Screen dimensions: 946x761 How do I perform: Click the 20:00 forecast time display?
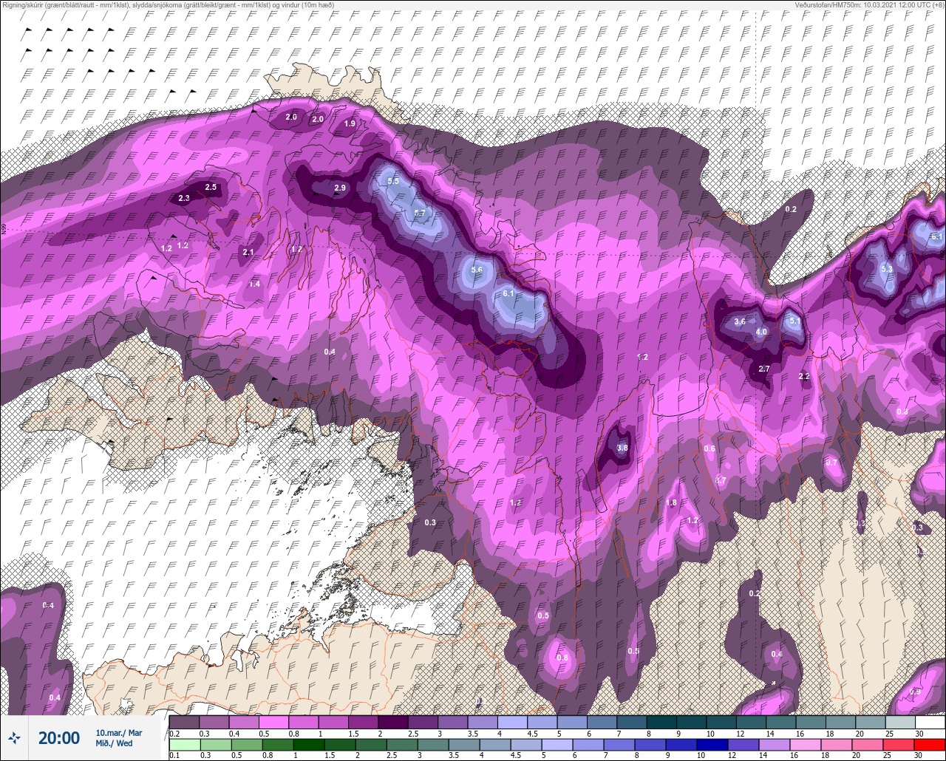58,737
